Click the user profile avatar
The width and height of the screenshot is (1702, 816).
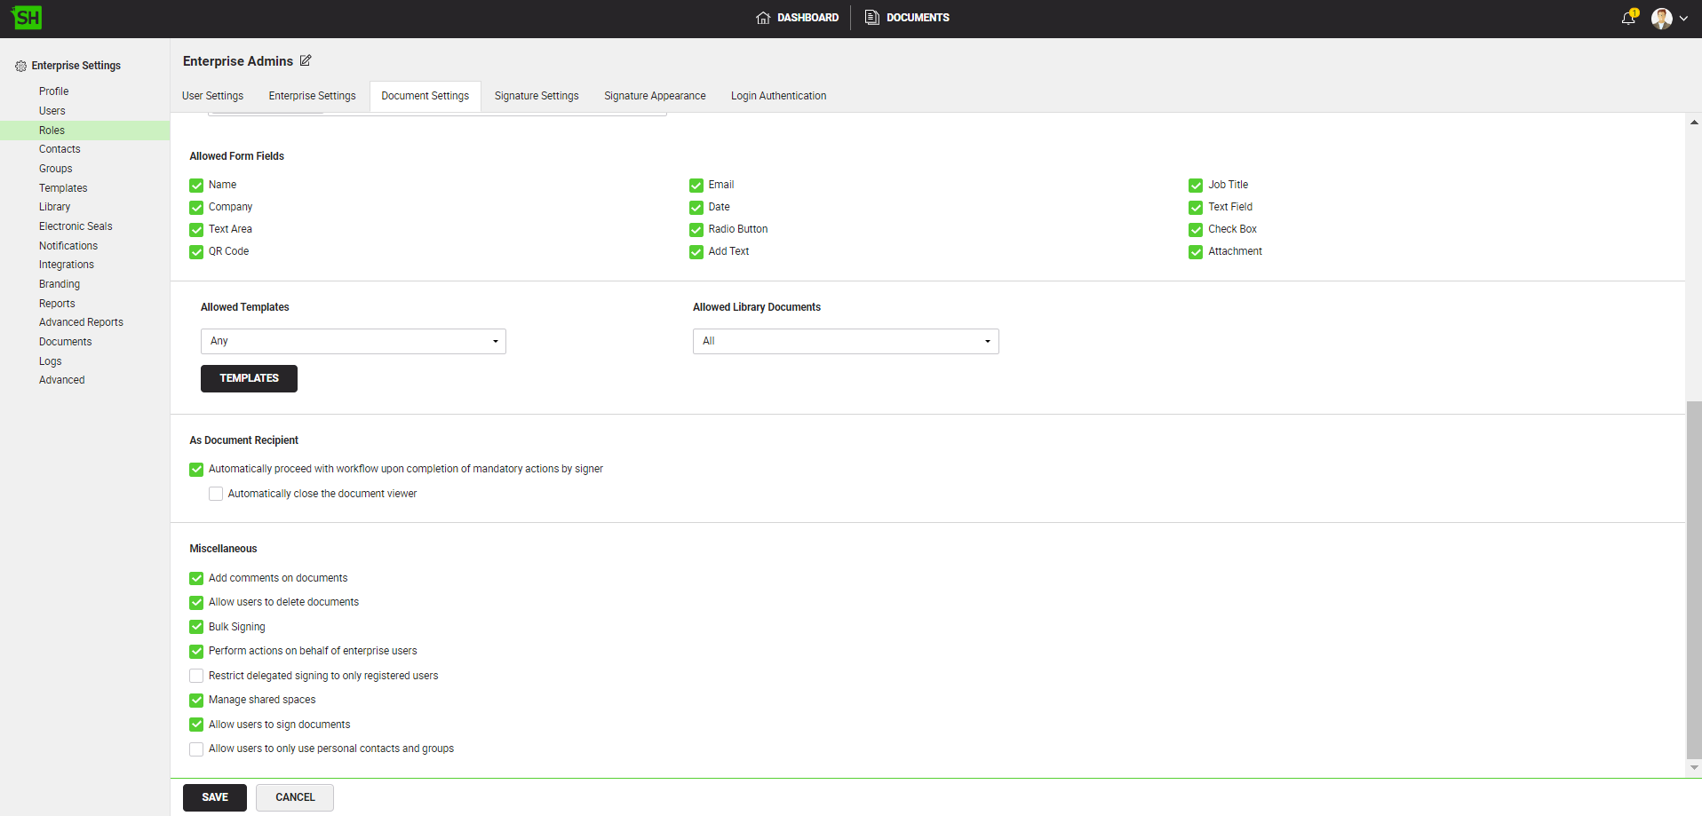pos(1661,18)
